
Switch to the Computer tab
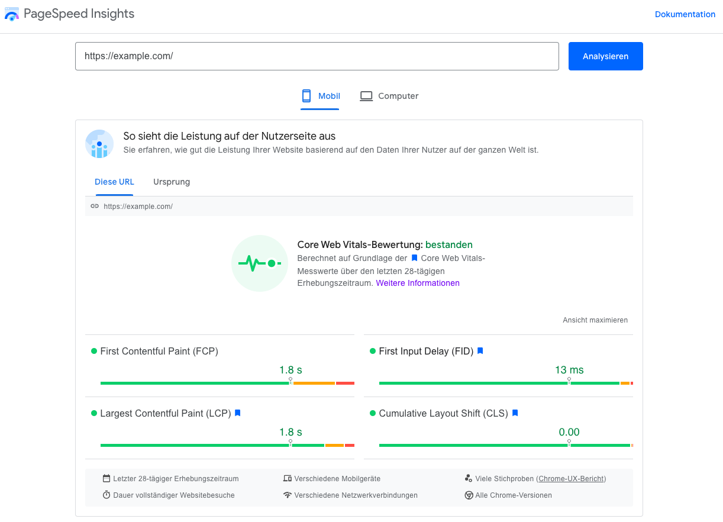point(389,96)
